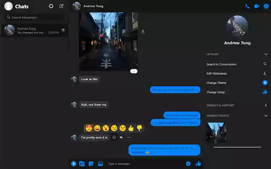271x169 pixels.
Task: Collapse the Options section
Action: pyautogui.click(x=266, y=55)
